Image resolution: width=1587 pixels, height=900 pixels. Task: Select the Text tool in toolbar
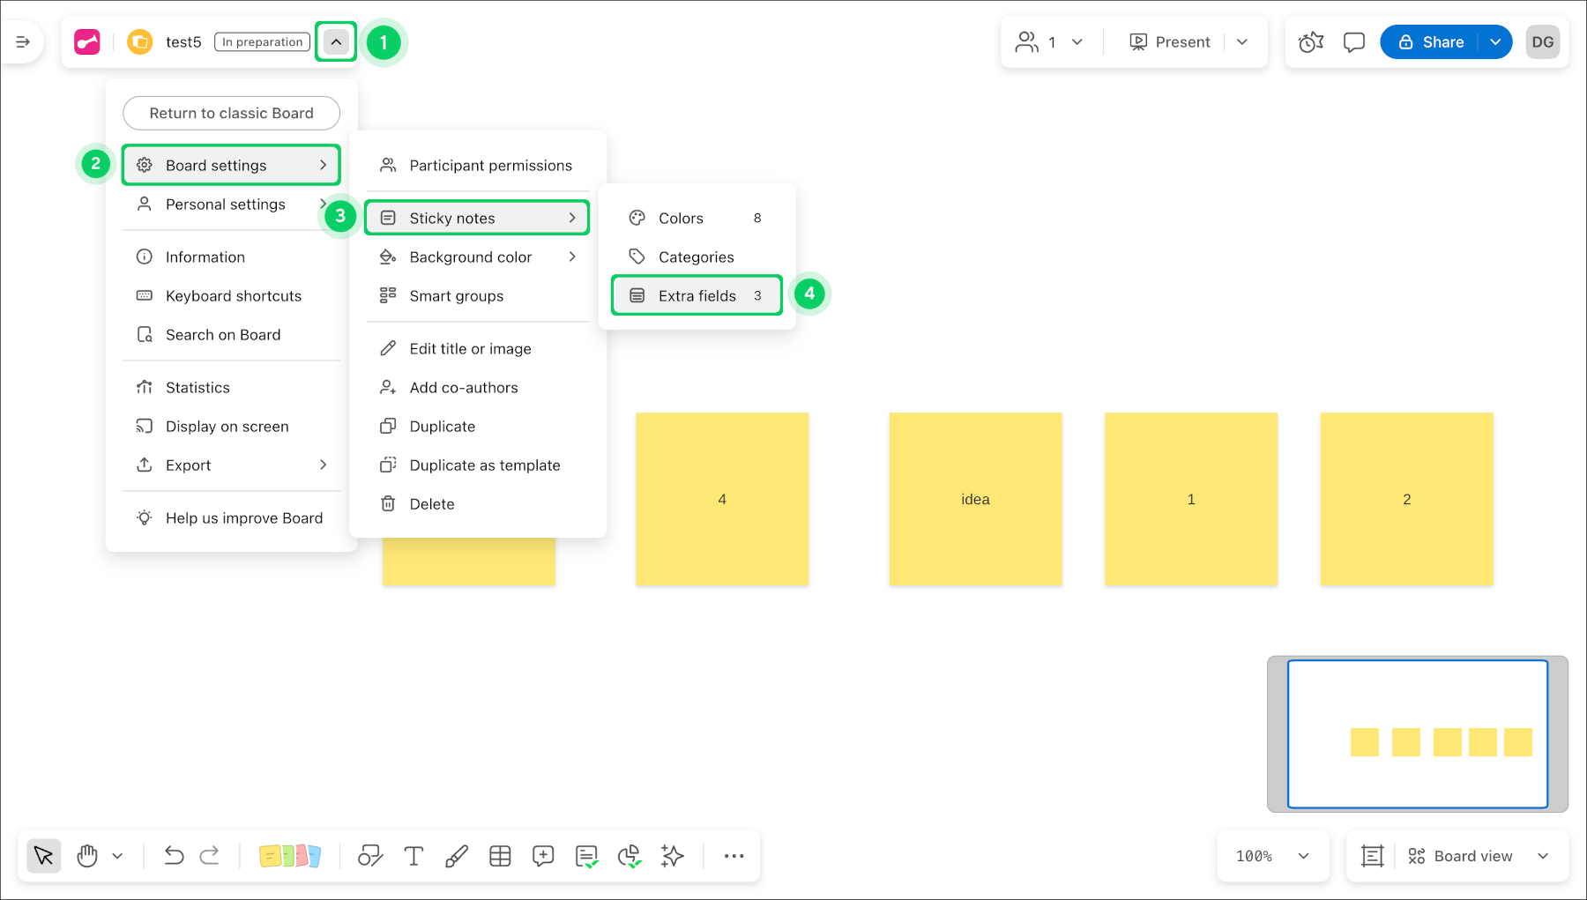point(414,856)
